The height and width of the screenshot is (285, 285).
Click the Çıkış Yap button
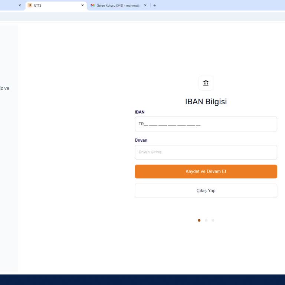[x=206, y=191]
